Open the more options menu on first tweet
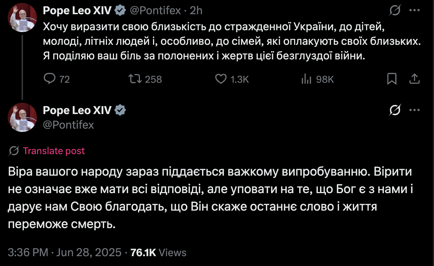Image resolution: width=434 pixels, height=266 pixels. [414, 11]
